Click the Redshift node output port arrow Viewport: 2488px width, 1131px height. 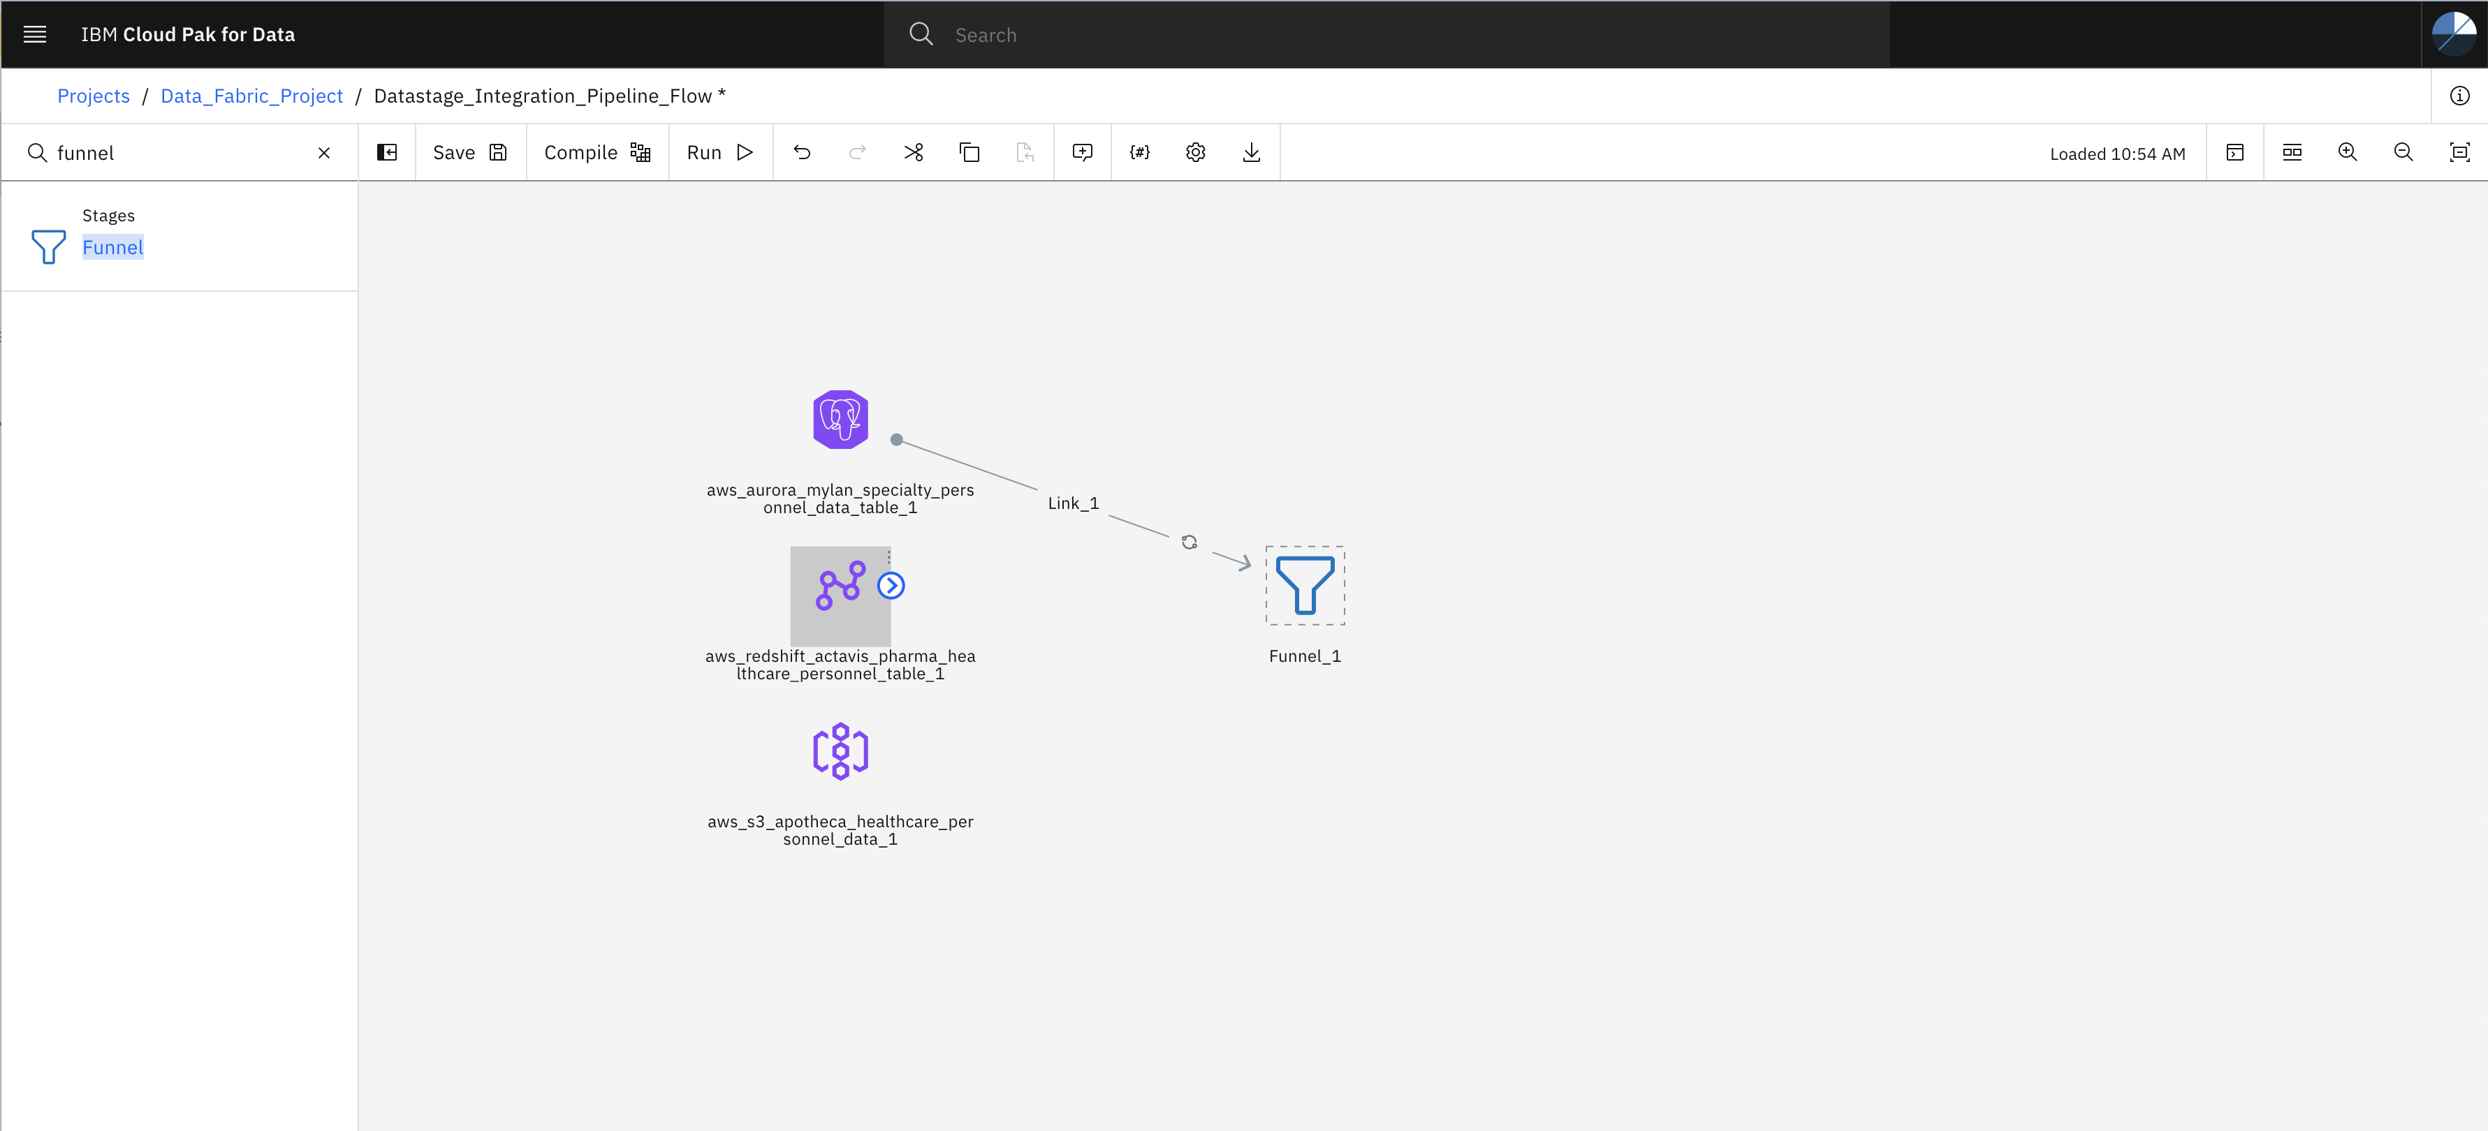[x=891, y=586]
